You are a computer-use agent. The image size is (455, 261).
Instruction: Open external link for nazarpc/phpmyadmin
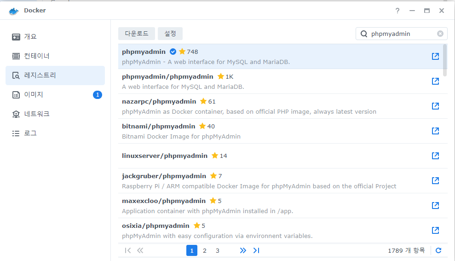coord(435,106)
